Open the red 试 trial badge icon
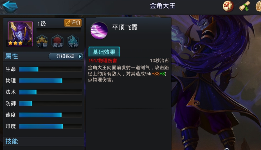Screen dimensions: 261x150 click(228, 6)
